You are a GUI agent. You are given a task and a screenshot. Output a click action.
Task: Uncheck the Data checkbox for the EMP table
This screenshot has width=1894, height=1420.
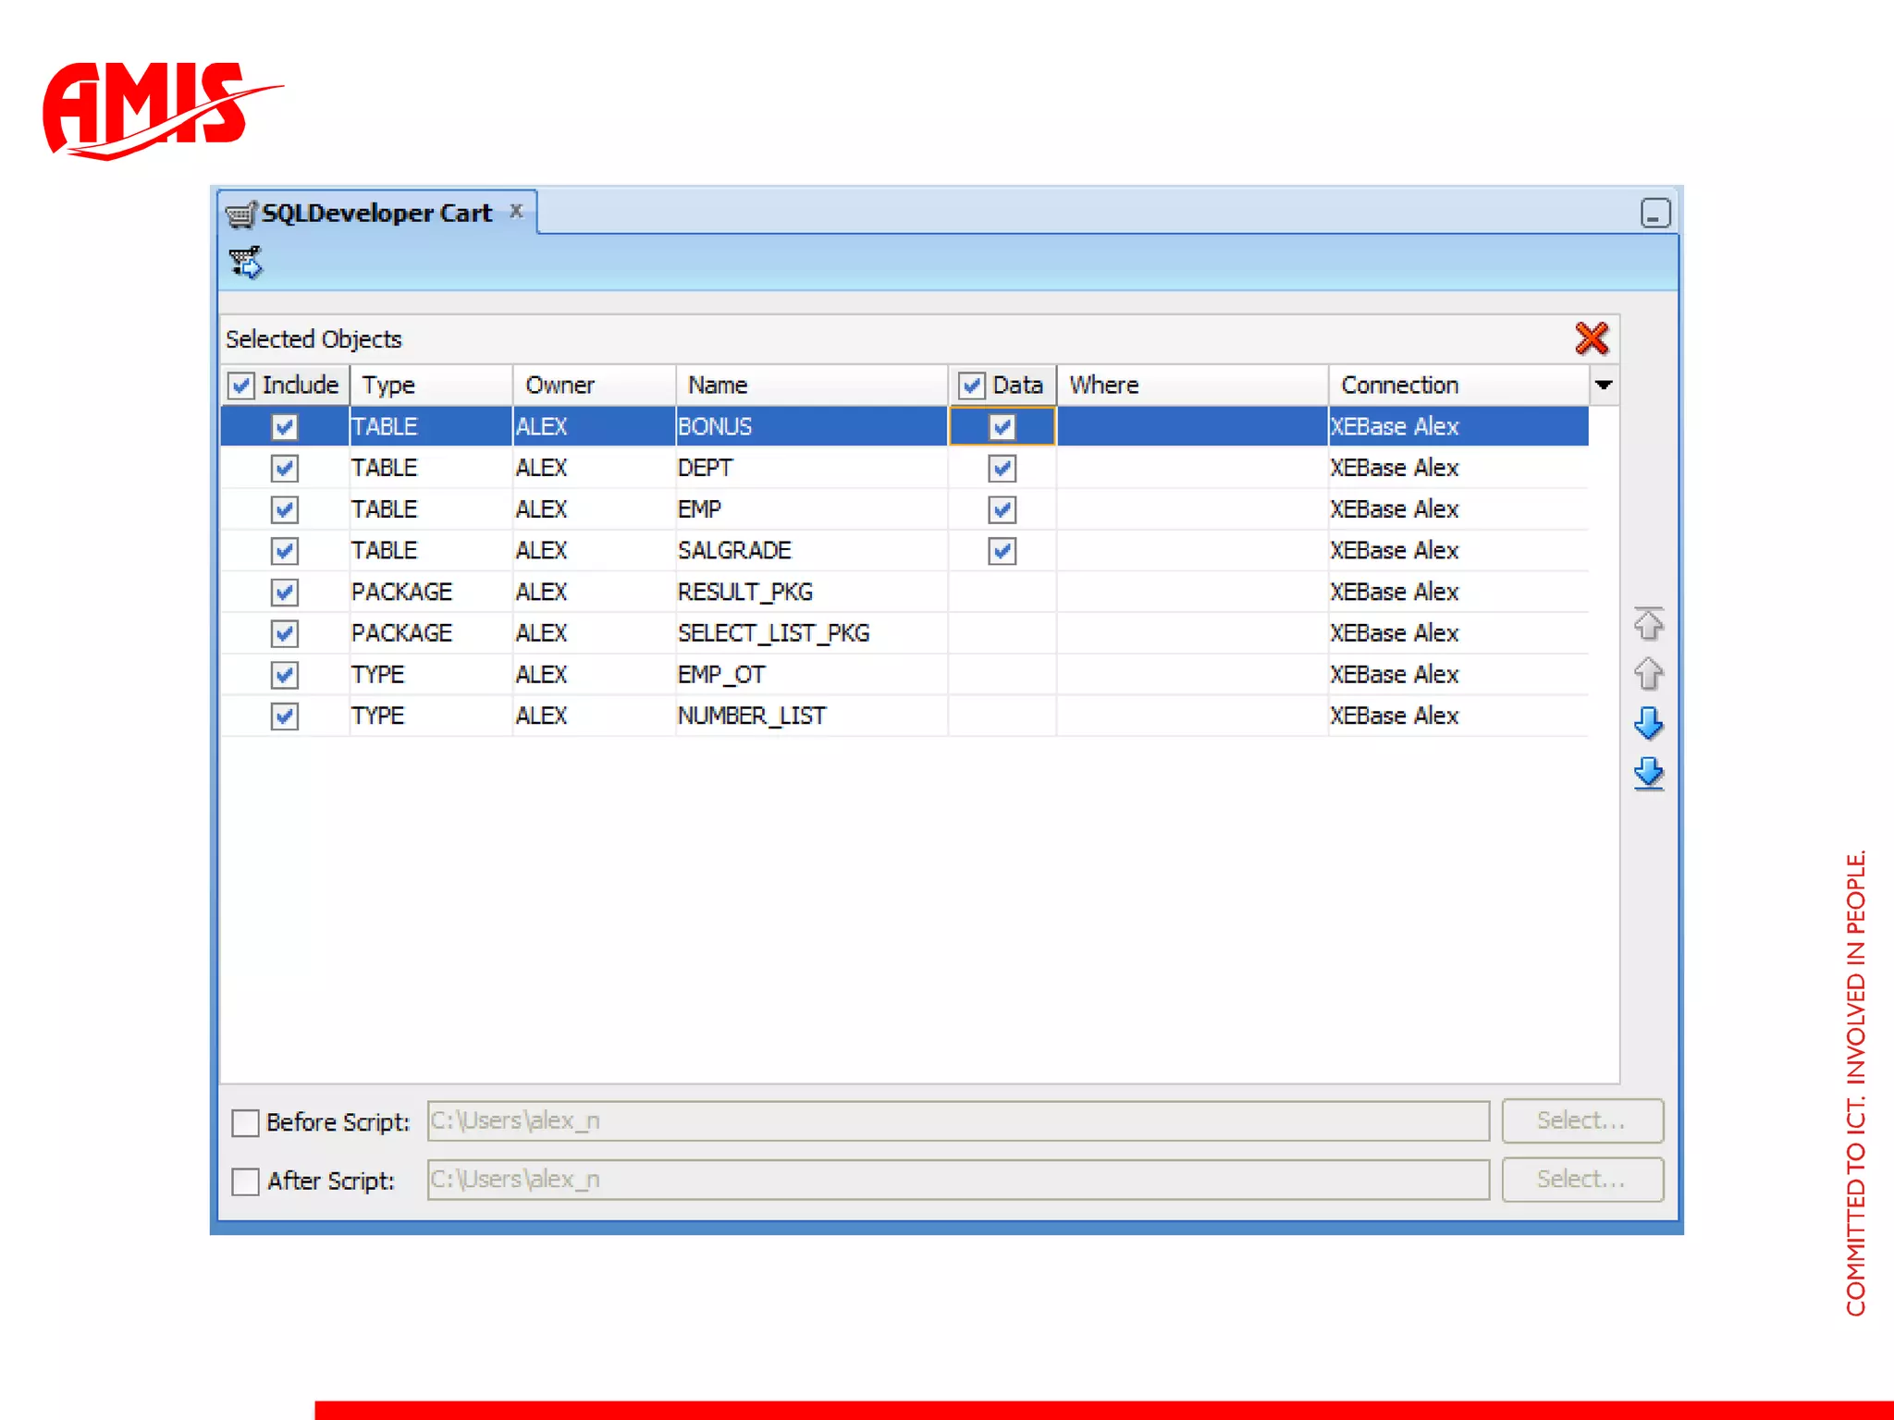[1002, 509]
